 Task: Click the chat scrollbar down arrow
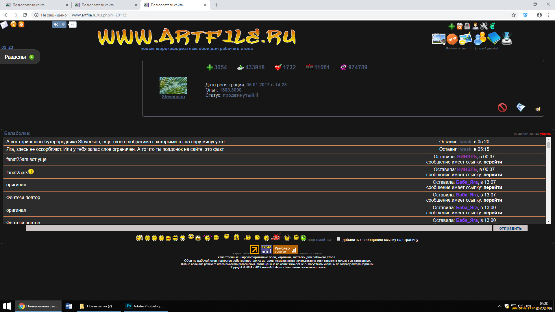click(x=548, y=221)
